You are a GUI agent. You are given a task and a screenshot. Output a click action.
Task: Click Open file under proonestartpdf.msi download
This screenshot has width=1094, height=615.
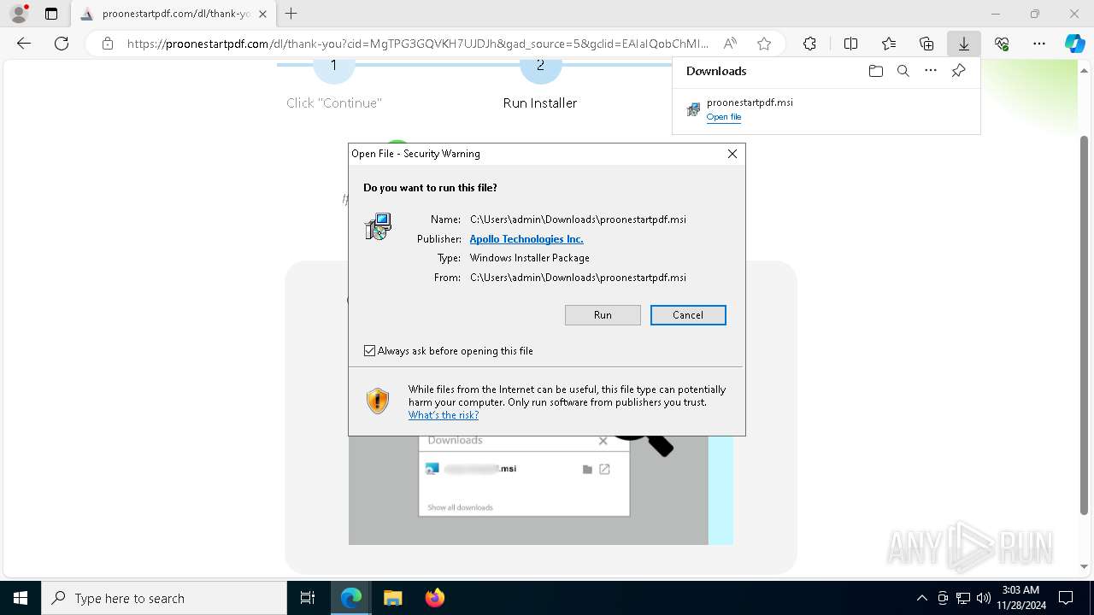coord(724,117)
